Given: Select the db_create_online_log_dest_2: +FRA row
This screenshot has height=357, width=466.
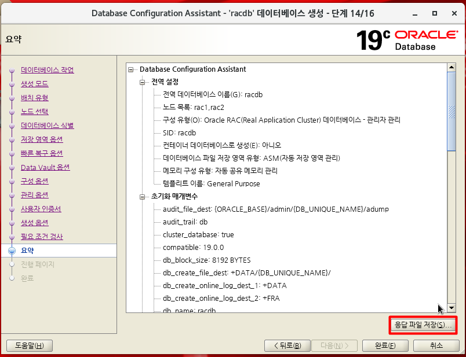Looking at the screenshot, I should point(221,298).
